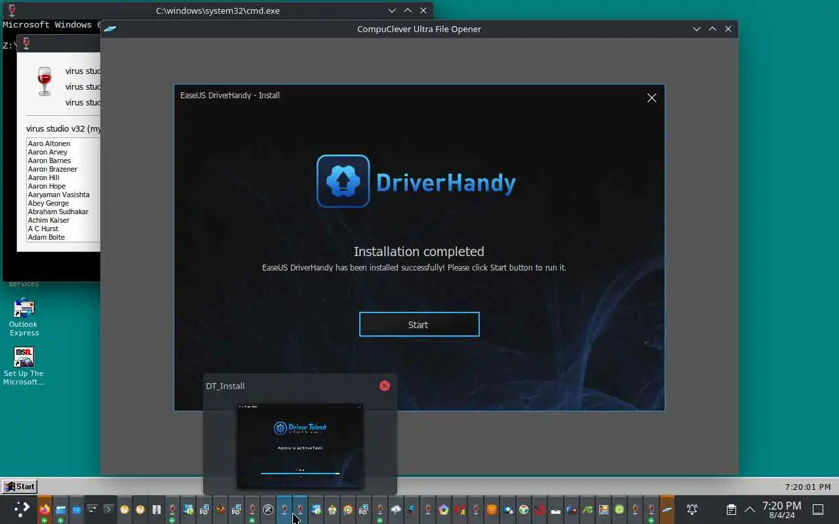The image size is (839, 524).
Task: Select Abraham Sudhakar in the list
Action: coord(58,212)
